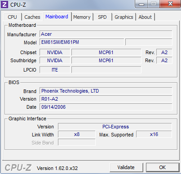Open the About tab

(145, 17)
